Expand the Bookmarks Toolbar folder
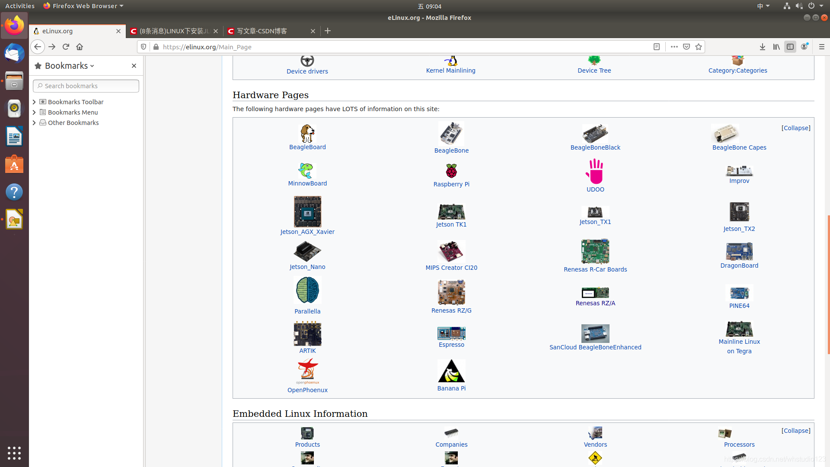Image resolution: width=830 pixels, height=467 pixels. [34, 102]
